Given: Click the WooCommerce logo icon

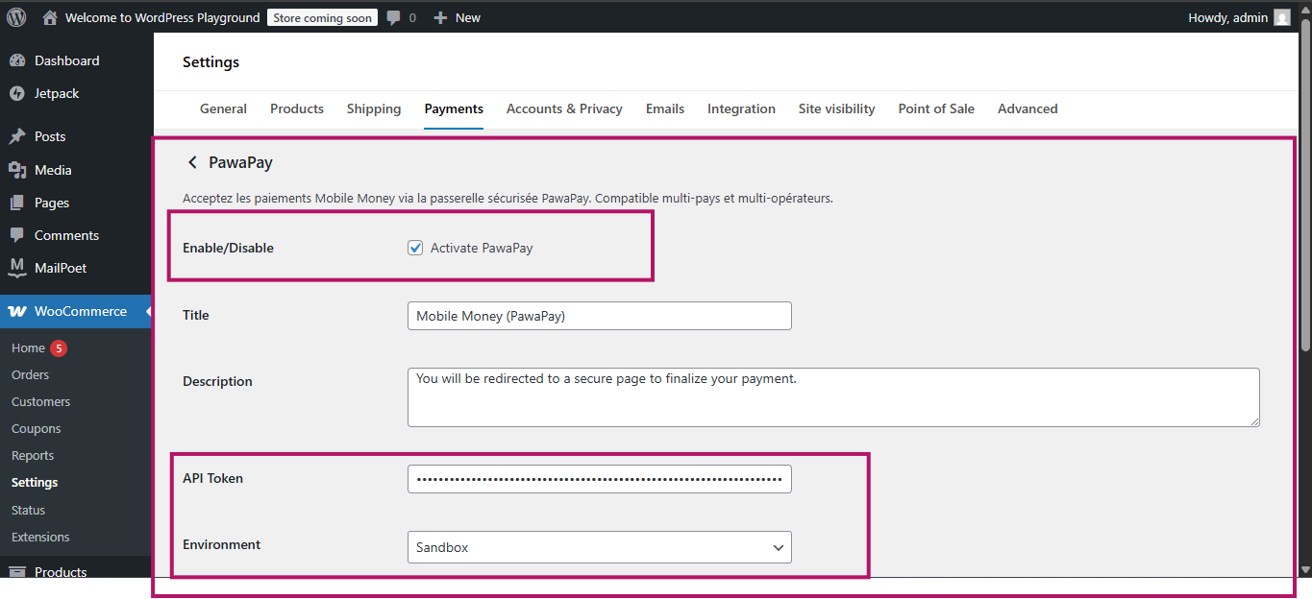Looking at the screenshot, I should click(17, 311).
